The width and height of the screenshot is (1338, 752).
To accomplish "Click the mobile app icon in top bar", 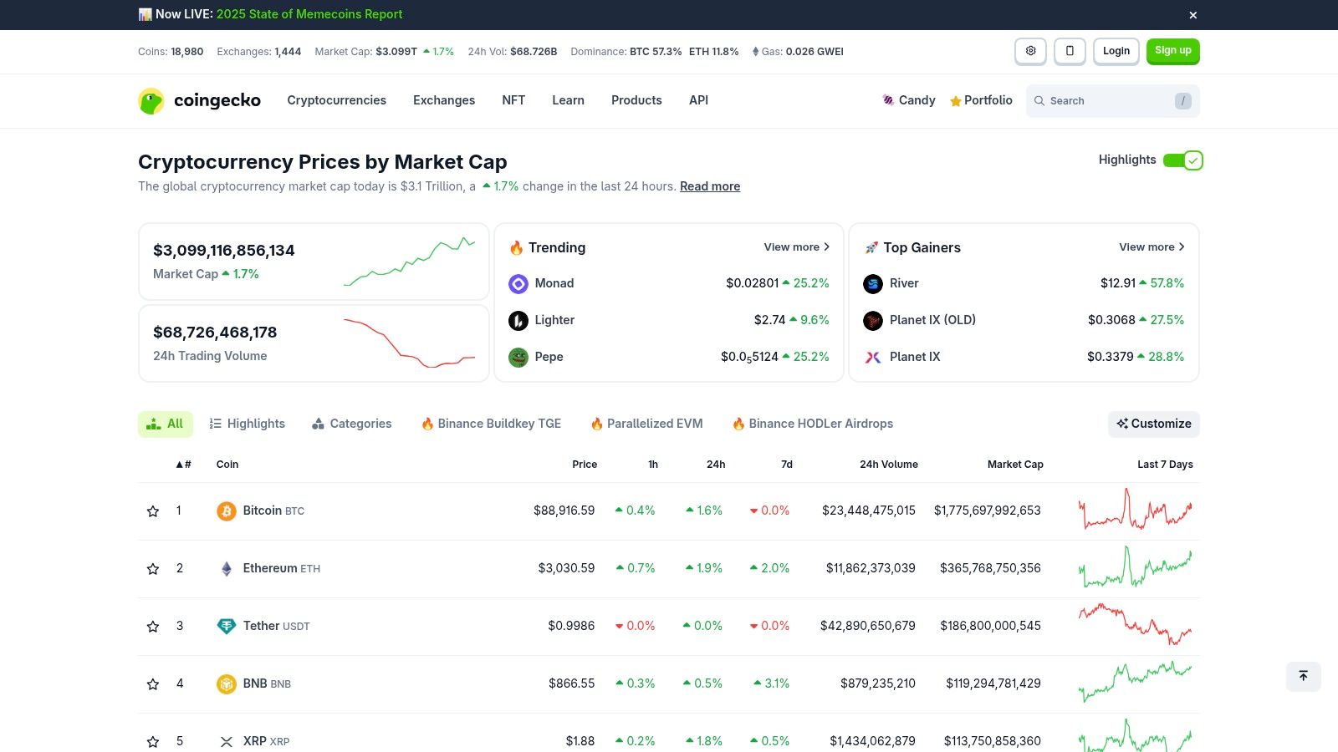I will (x=1070, y=51).
